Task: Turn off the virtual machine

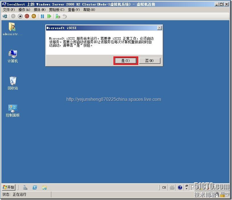Action: click(x=20, y=16)
